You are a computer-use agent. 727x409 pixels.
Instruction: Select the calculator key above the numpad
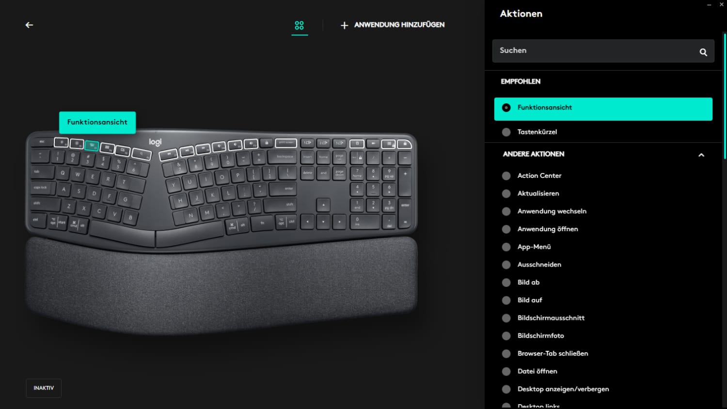[357, 143]
